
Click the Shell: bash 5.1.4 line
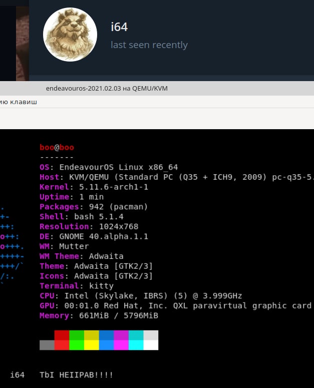tap(82, 217)
